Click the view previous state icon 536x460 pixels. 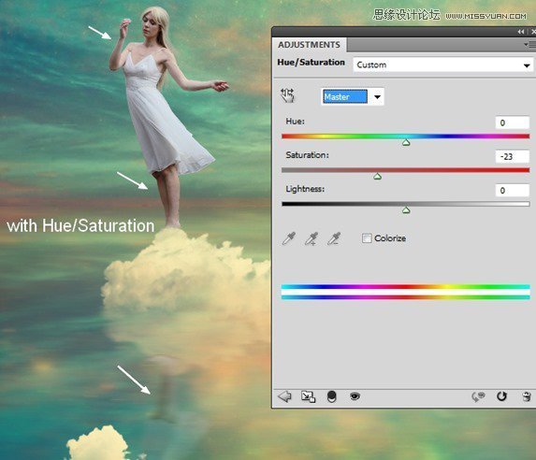point(478,396)
